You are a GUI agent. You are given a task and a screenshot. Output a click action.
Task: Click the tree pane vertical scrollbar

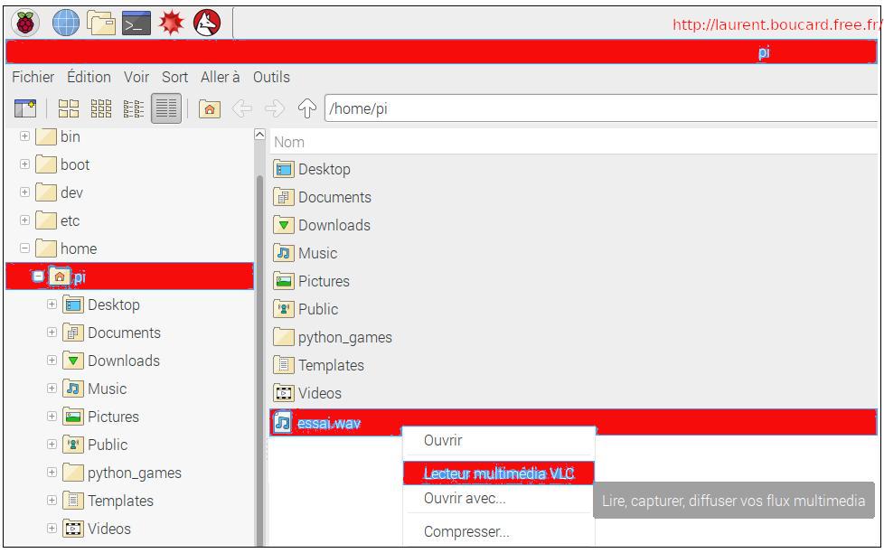pos(259,361)
